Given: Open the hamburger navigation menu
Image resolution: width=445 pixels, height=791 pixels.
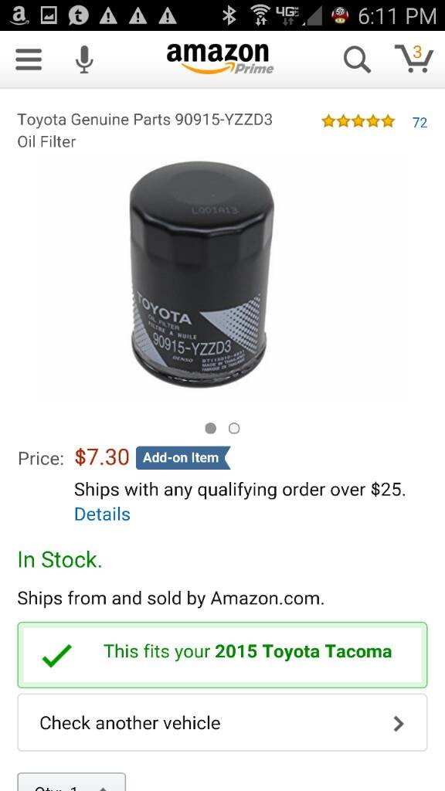Looking at the screenshot, I should (29, 59).
